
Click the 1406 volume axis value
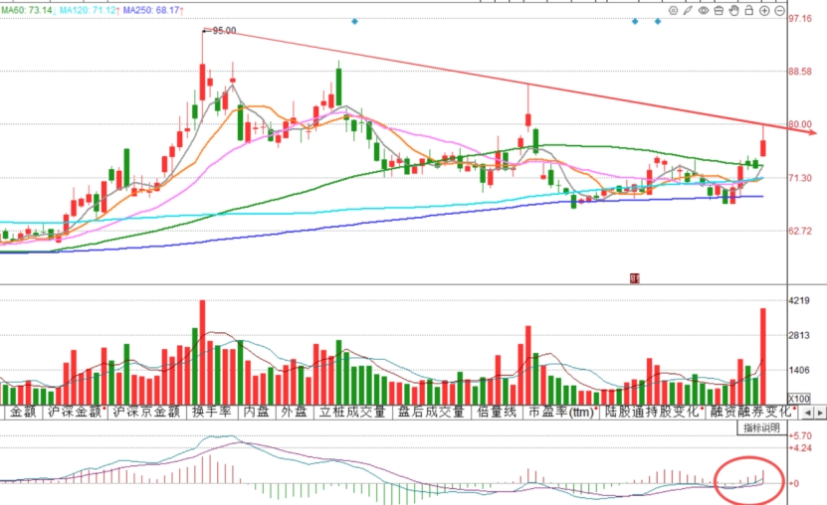coord(798,370)
